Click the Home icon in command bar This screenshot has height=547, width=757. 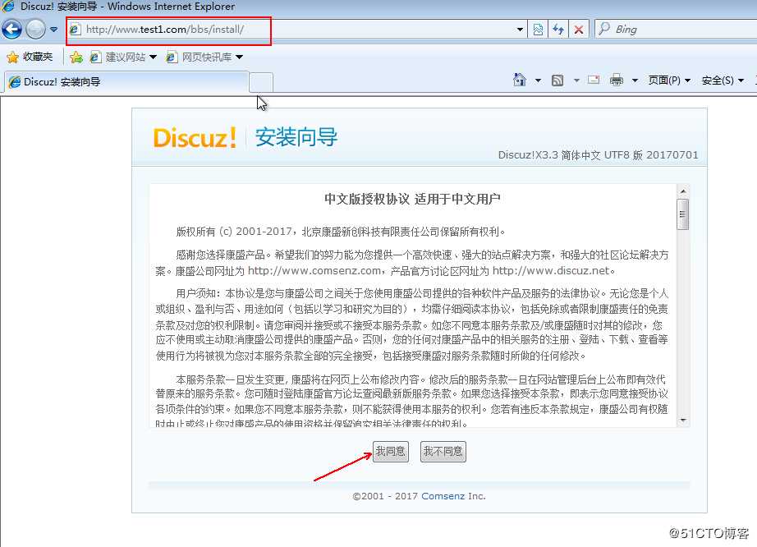click(520, 80)
